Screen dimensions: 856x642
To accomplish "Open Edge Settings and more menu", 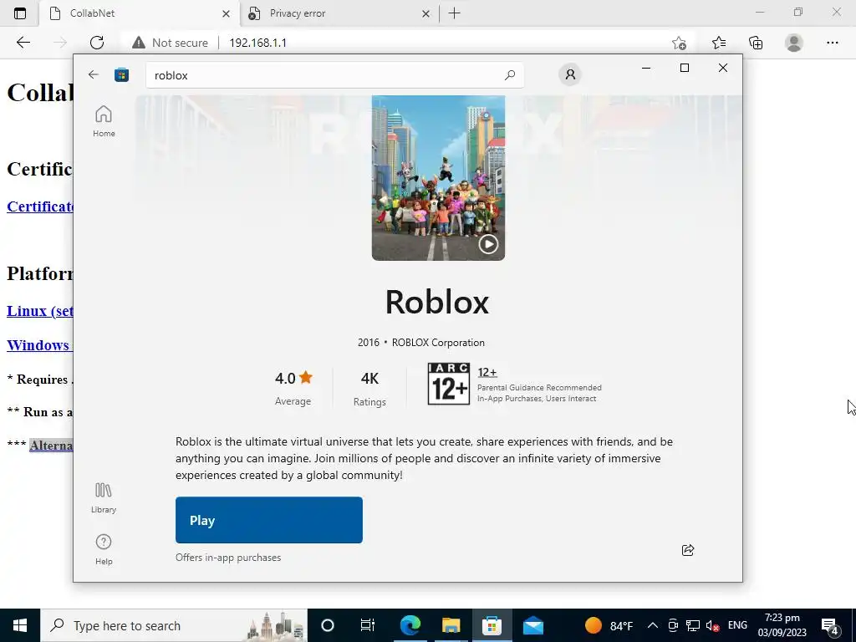I will [x=832, y=43].
